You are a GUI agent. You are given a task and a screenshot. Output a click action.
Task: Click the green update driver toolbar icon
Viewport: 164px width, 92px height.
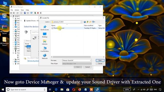[x=35, y=13]
